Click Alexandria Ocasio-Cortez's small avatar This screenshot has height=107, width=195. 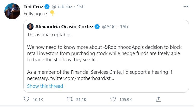click(30, 26)
